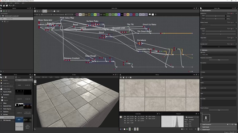Add a frame using the white rectangle icon
This screenshot has width=238, height=133.
(x=153, y=15)
